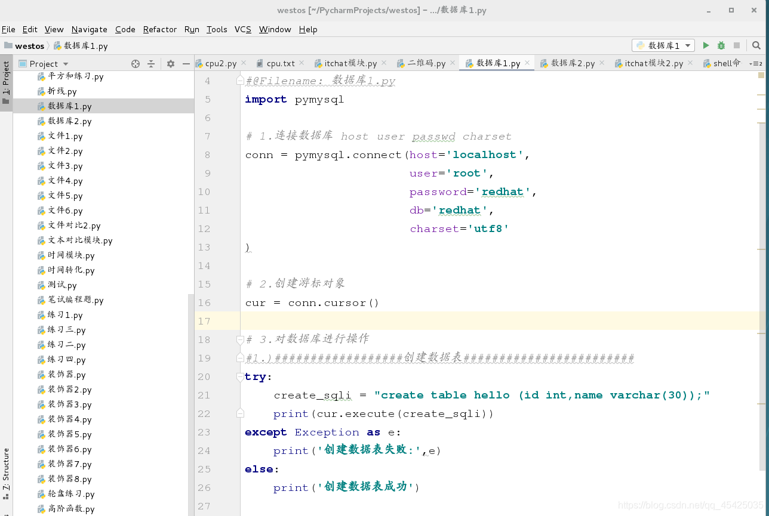Click the top warning stripe mark in the editor's right margin
This screenshot has height=516, width=769.
[x=761, y=94]
